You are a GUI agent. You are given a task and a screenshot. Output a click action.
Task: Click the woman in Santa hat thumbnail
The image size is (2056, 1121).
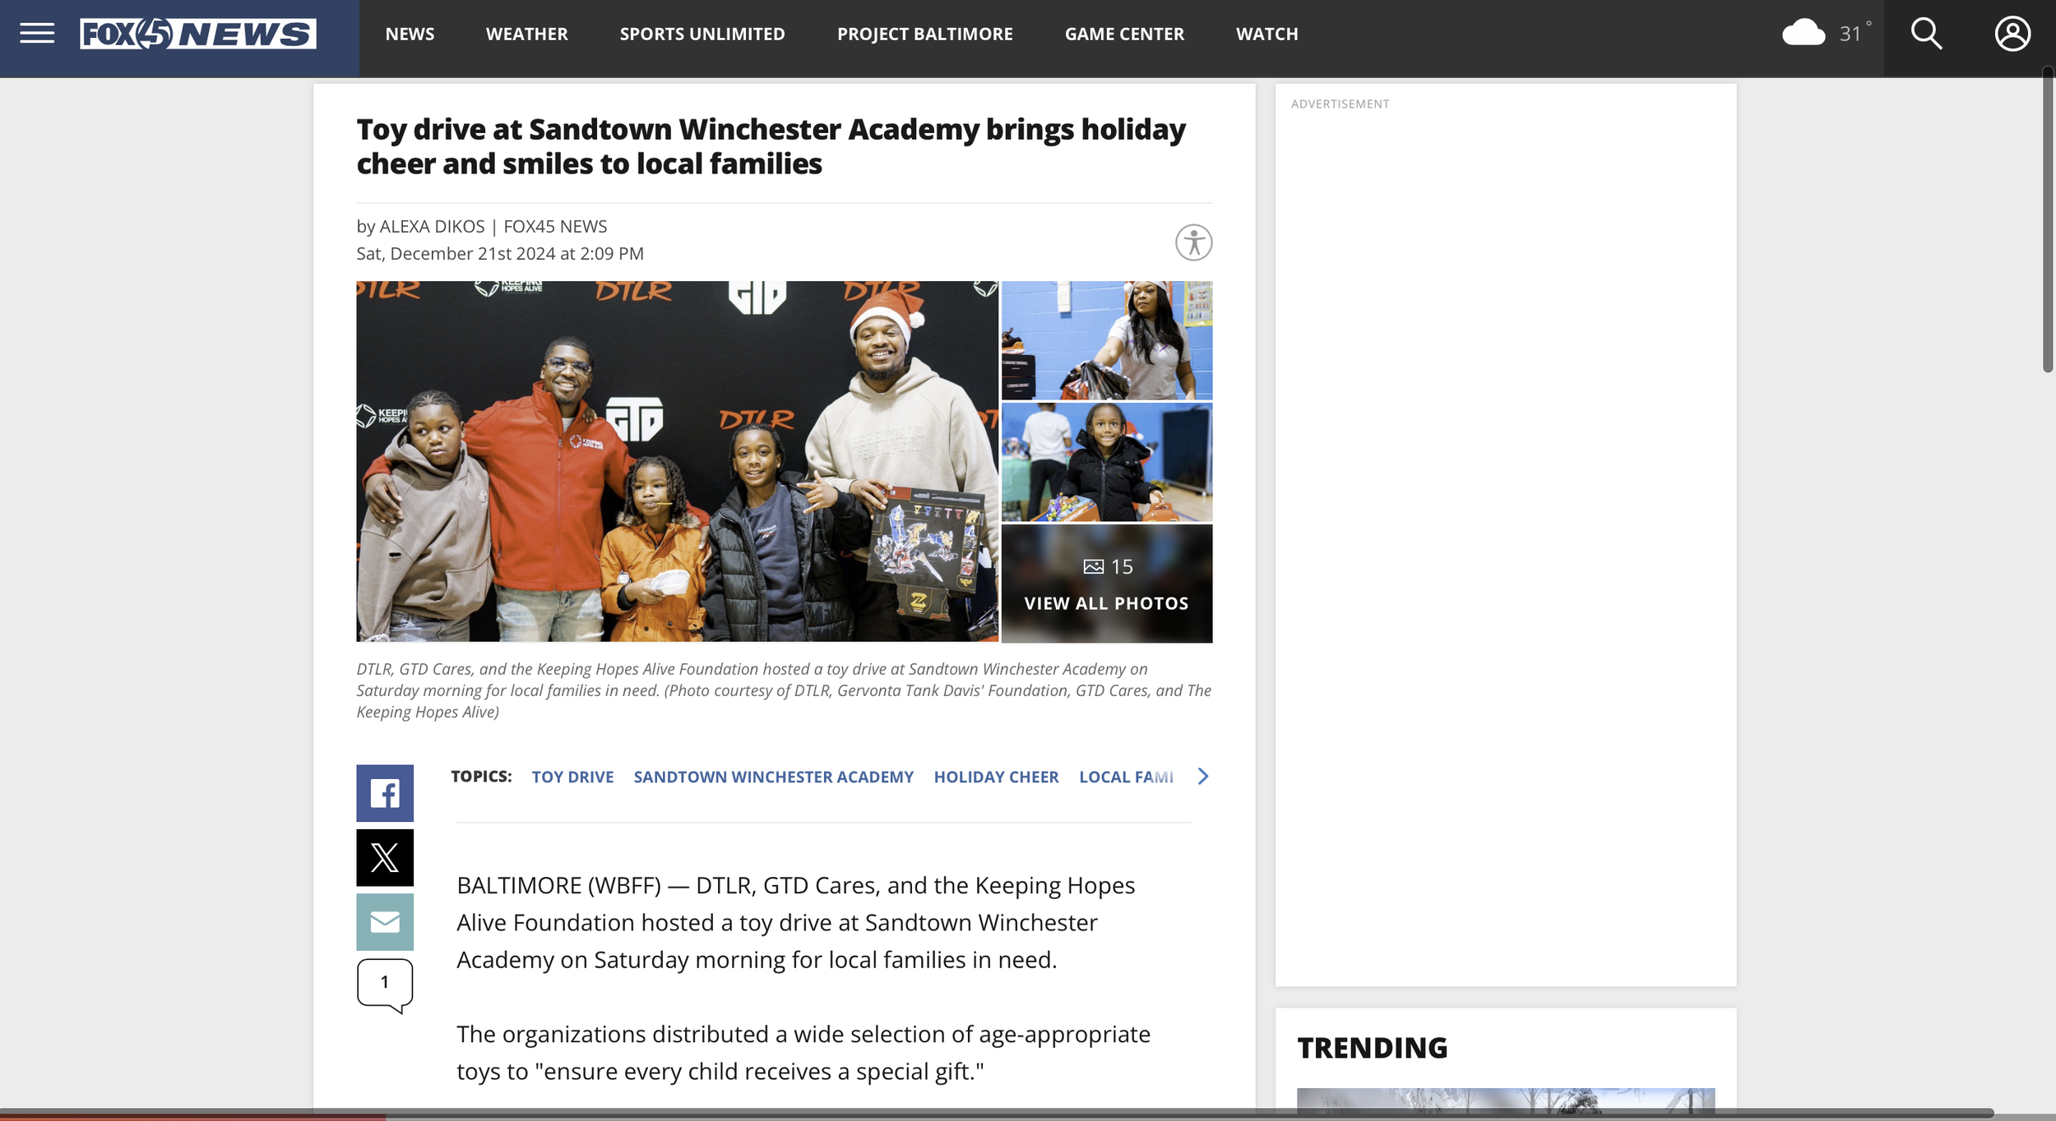pos(1106,340)
